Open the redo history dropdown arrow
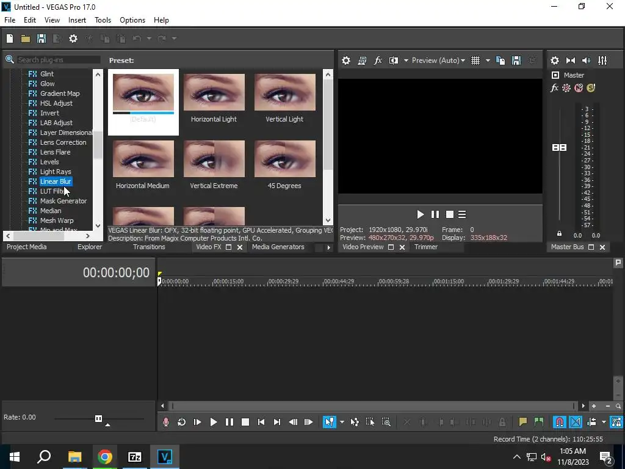The height and width of the screenshot is (469, 625). [x=174, y=38]
